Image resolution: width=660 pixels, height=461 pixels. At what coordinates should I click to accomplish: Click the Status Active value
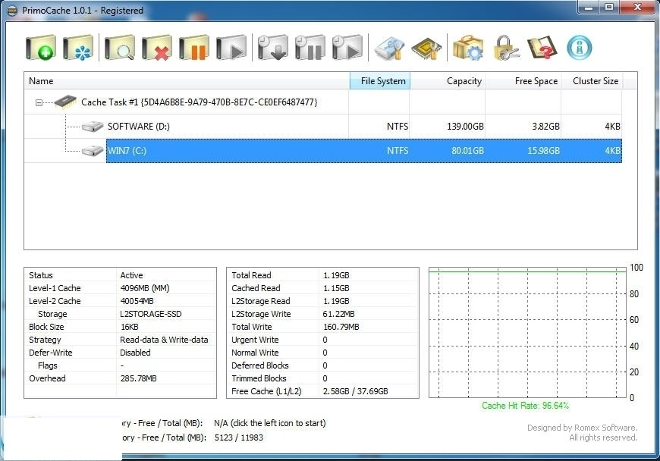click(x=131, y=275)
